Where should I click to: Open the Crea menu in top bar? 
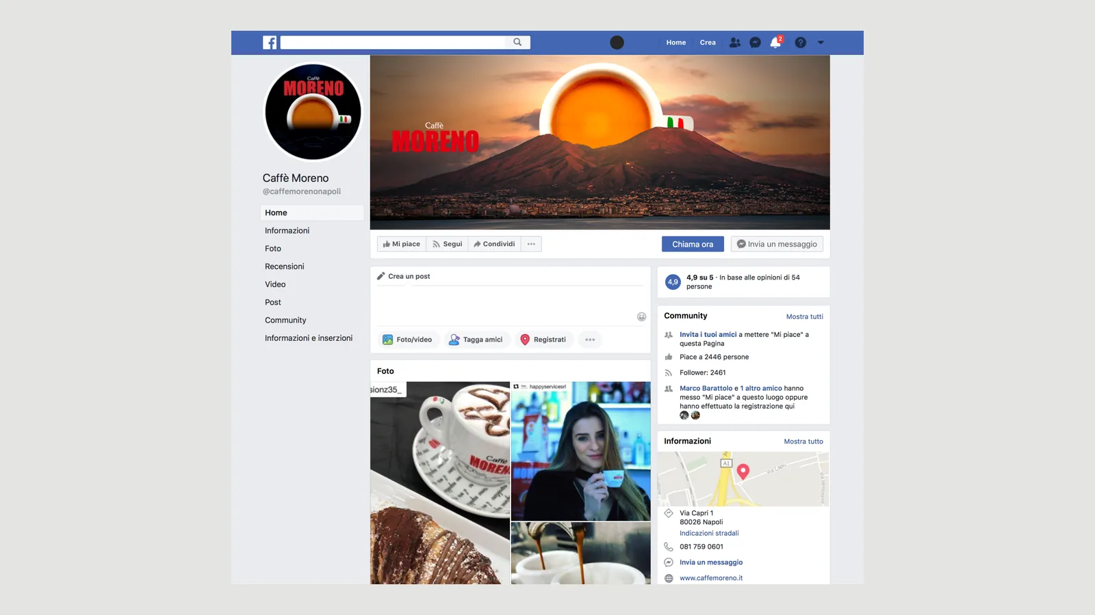pyautogui.click(x=708, y=42)
